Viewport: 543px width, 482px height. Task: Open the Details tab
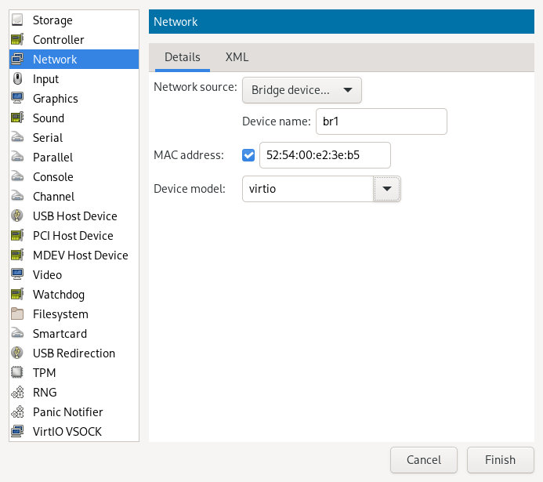pyautogui.click(x=182, y=57)
